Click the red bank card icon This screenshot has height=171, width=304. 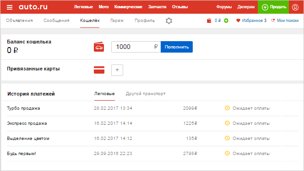(x=99, y=70)
